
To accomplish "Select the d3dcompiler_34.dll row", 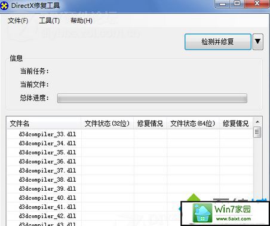I will (x=130, y=143).
